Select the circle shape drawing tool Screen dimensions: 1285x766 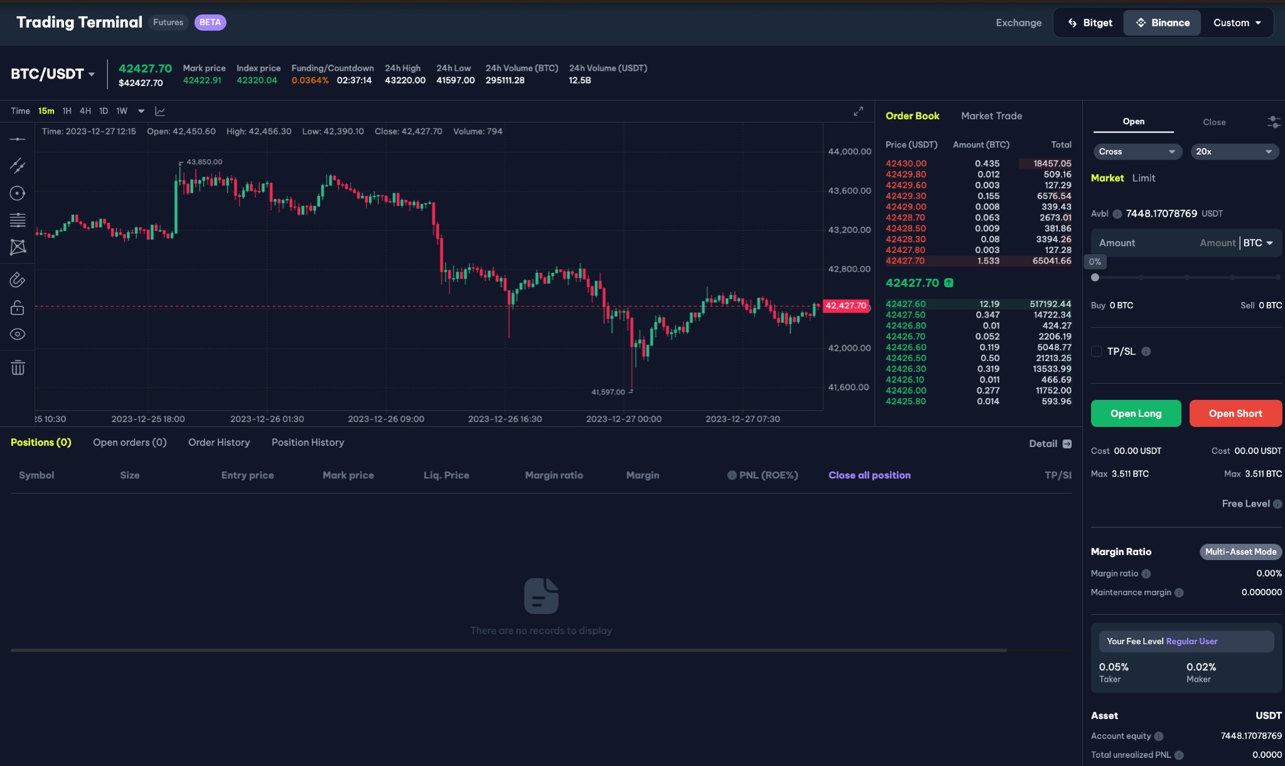point(18,193)
